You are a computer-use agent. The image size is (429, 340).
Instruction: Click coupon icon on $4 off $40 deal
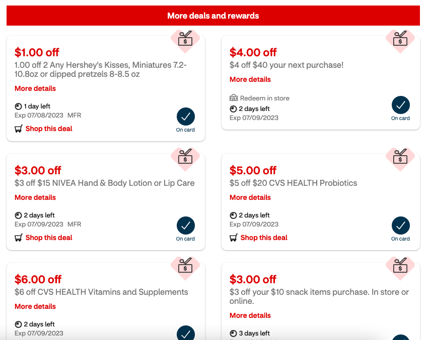[400, 39]
